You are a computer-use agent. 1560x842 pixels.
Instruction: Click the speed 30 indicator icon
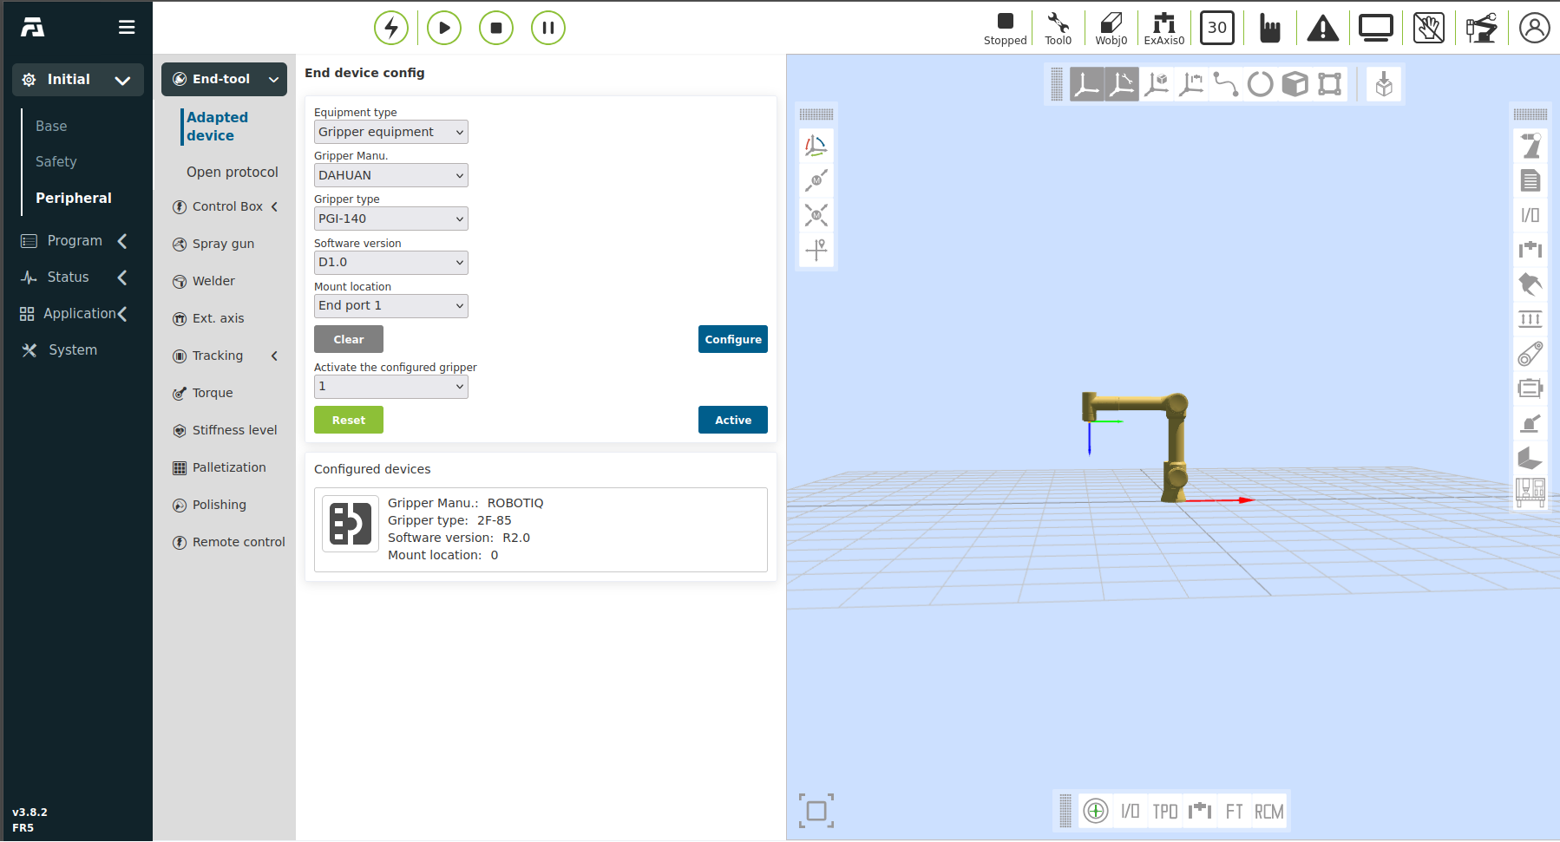pyautogui.click(x=1216, y=29)
